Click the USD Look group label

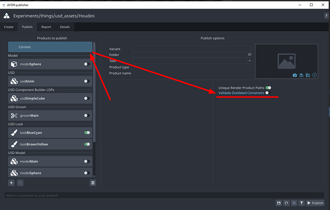coord(16,124)
